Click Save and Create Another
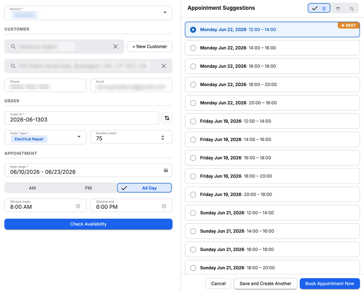The height and width of the screenshot is (292, 364). click(265, 284)
